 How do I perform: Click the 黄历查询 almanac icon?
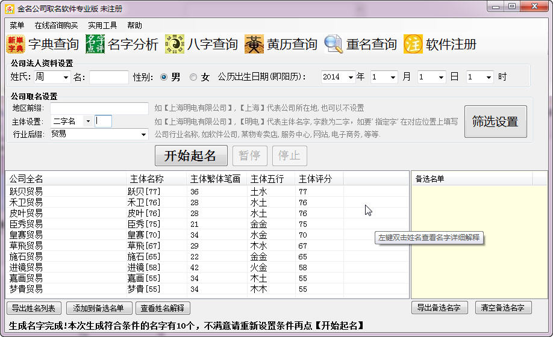coord(254,45)
